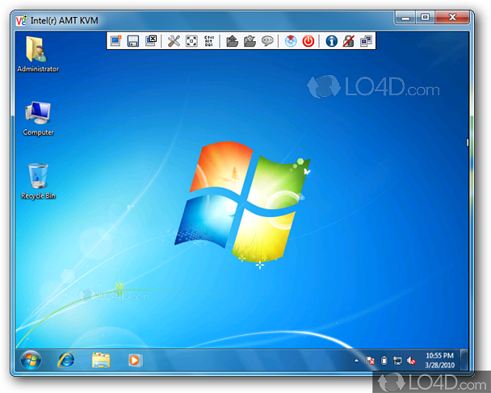Click the crossed-out padlock icon
This screenshot has width=491, height=393.
point(349,41)
